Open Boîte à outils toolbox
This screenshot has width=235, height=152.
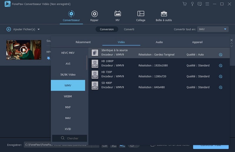[x=164, y=16]
